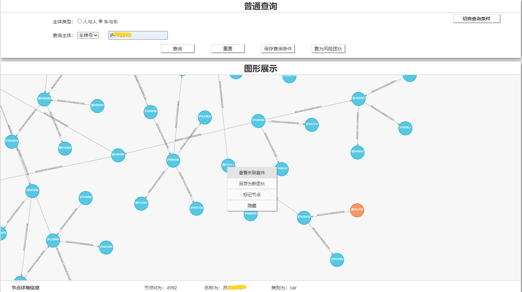This screenshot has width=522, height=292.
Task: Choose 另存为新团伙 in context menu
Action: point(252,184)
